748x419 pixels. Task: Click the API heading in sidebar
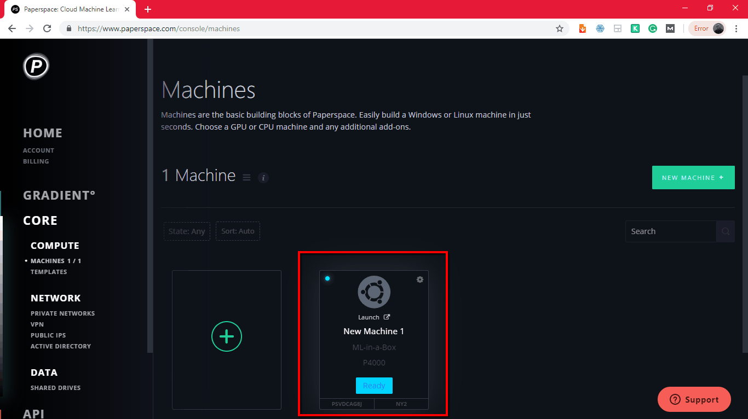click(33, 413)
